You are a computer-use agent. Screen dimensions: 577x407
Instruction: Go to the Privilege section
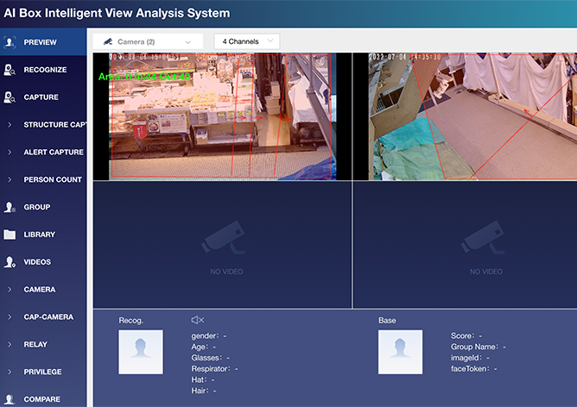(x=42, y=372)
